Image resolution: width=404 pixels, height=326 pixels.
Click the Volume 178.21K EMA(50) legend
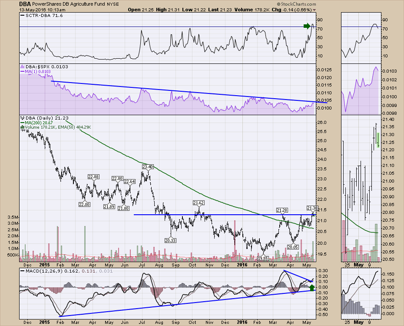[56, 127]
